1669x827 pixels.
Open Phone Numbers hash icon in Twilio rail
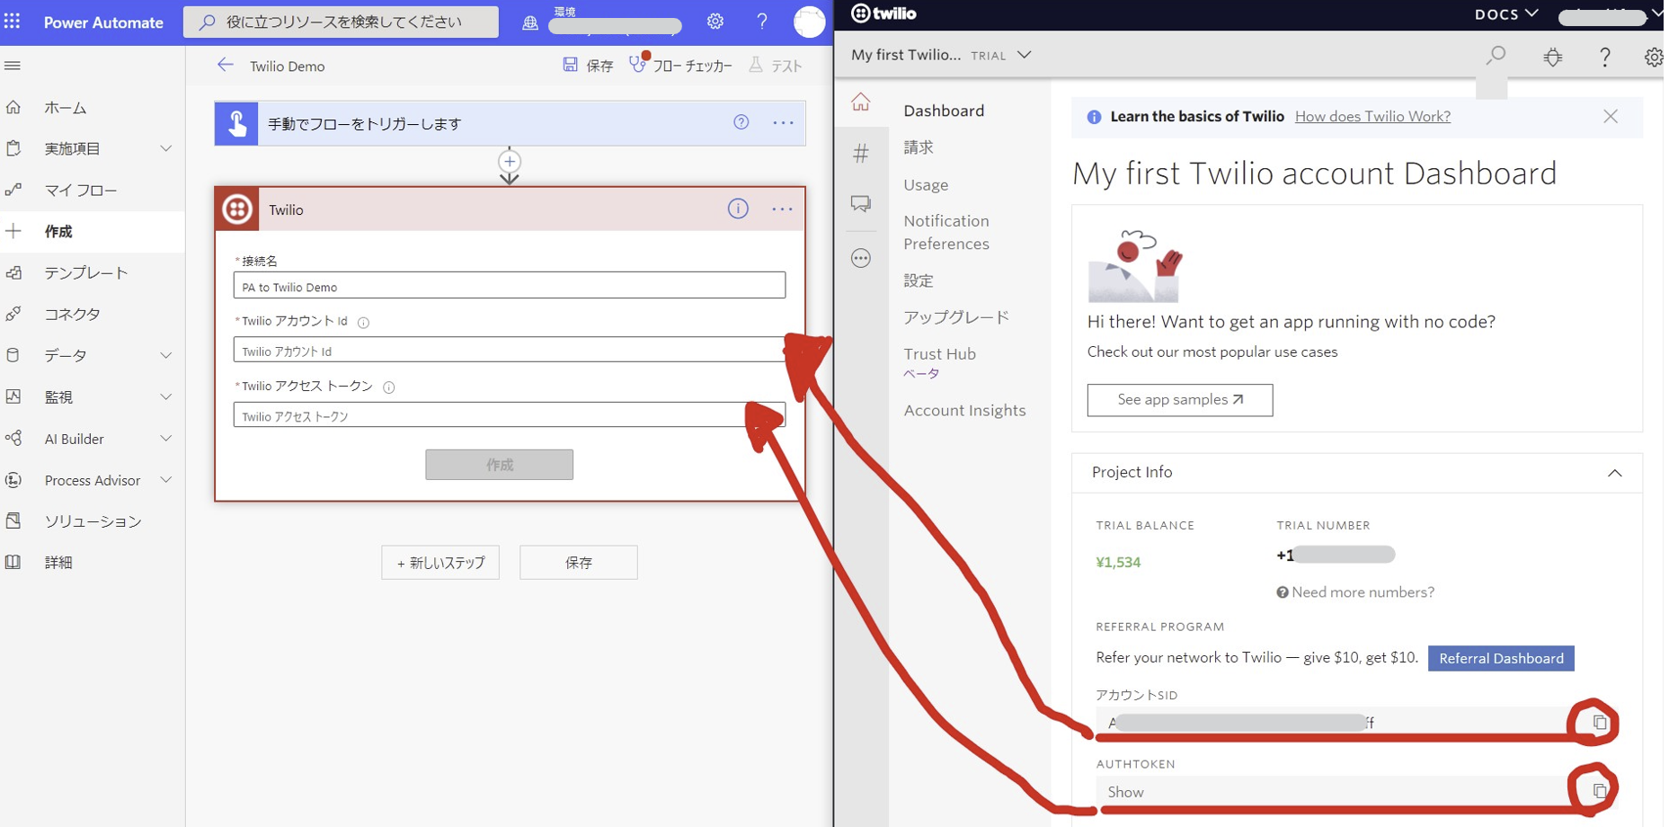861,153
